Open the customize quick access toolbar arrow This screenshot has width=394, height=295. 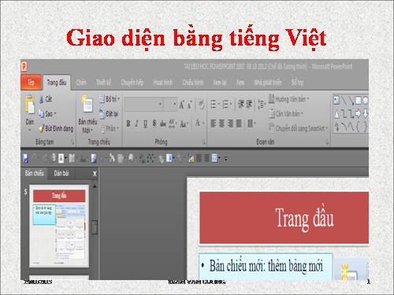tap(225, 159)
